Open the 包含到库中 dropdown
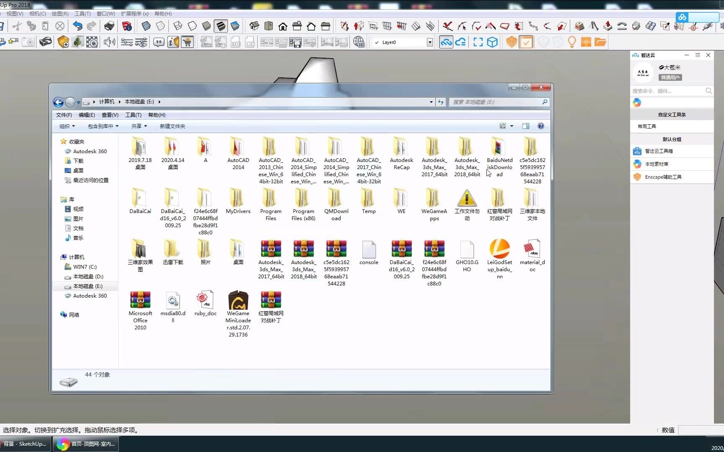 [103, 126]
